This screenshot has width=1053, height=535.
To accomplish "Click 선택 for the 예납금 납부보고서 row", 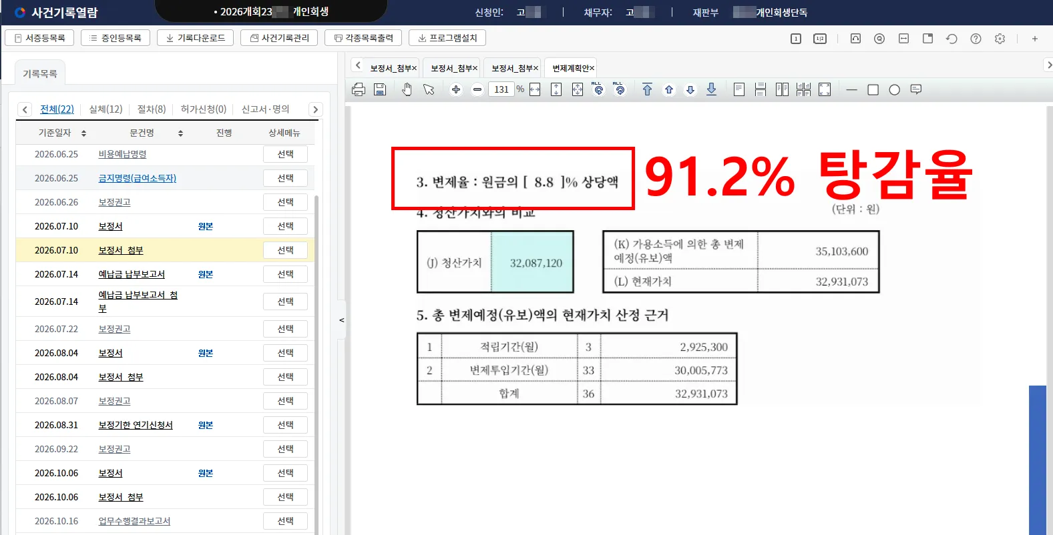I will coord(285,274).
